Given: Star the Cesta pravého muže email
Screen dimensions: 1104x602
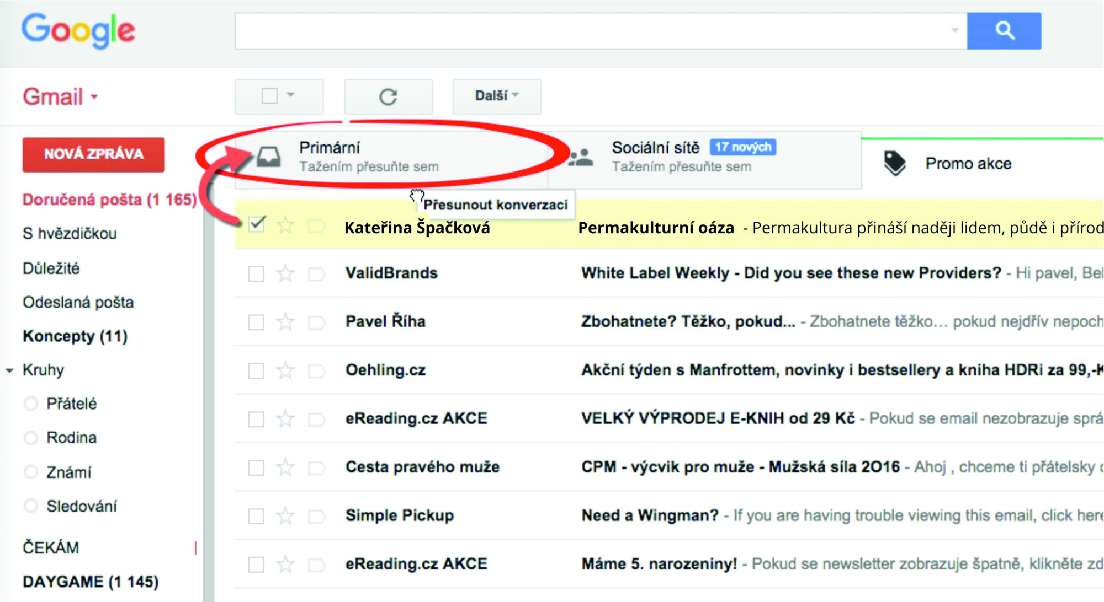Looking at the screenshot, I should [285, 467].
